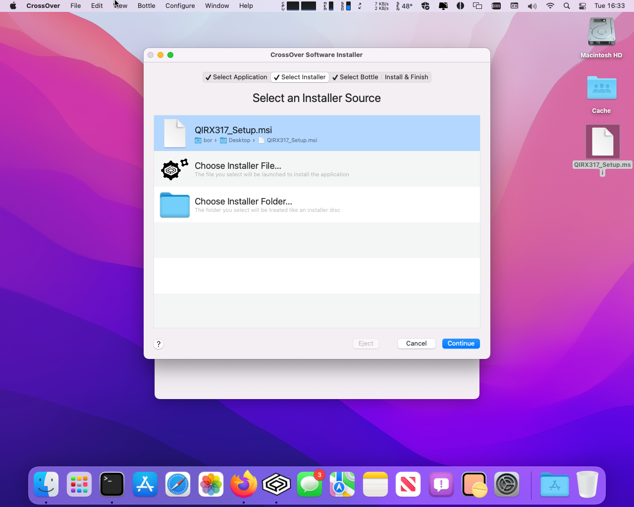Open the Applications folder stack in Dock

click(x=555, y=484)
